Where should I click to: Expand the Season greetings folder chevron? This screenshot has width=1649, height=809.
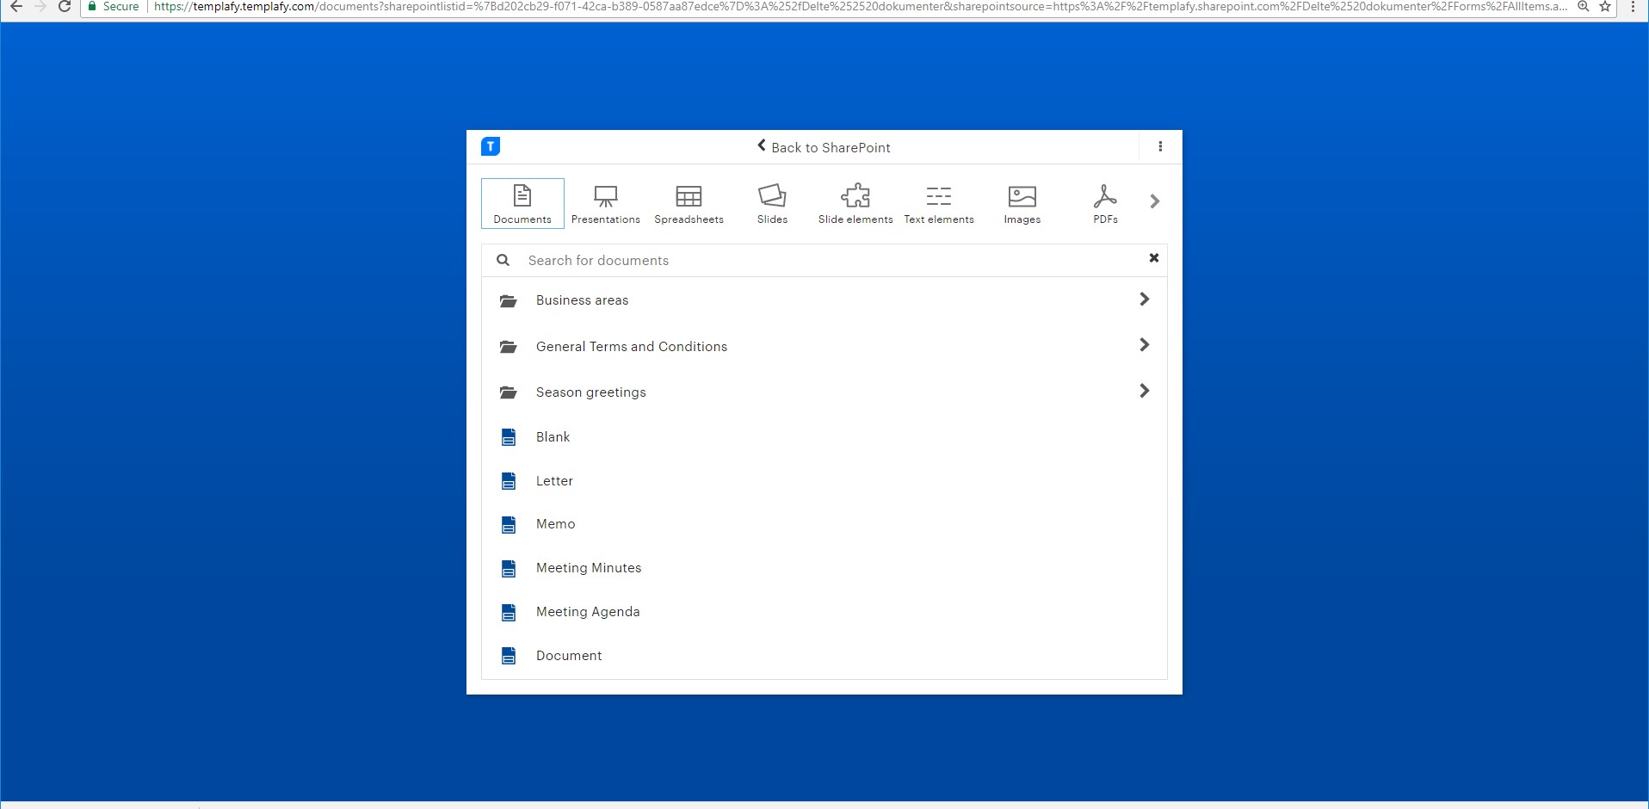click(1144, 391)
